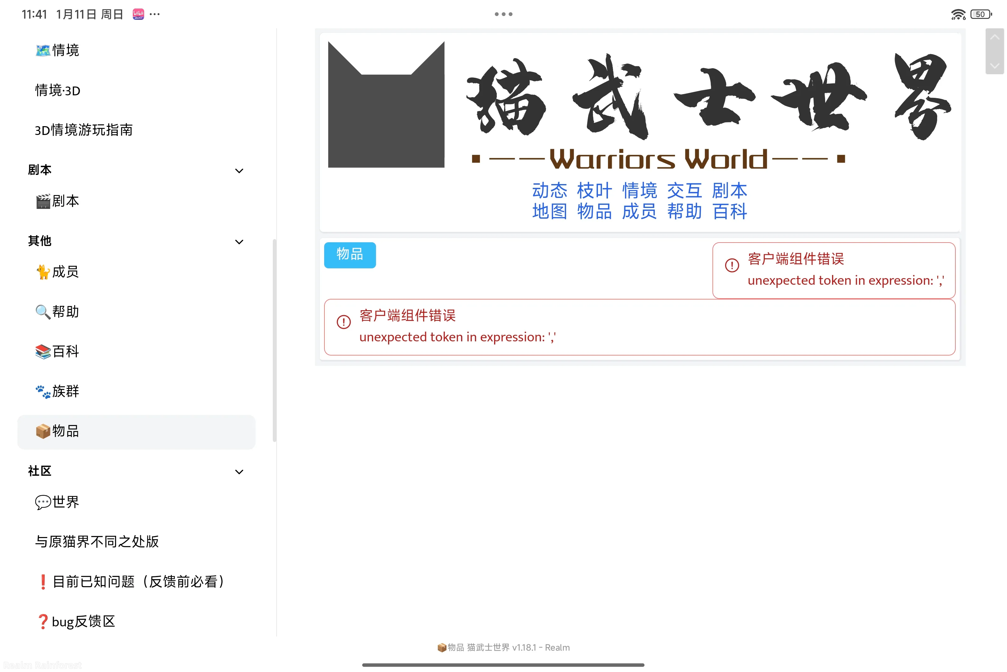Open the 动态 link in header
Viewport: 1007px width, 672px height.
(x=549, y=191)
